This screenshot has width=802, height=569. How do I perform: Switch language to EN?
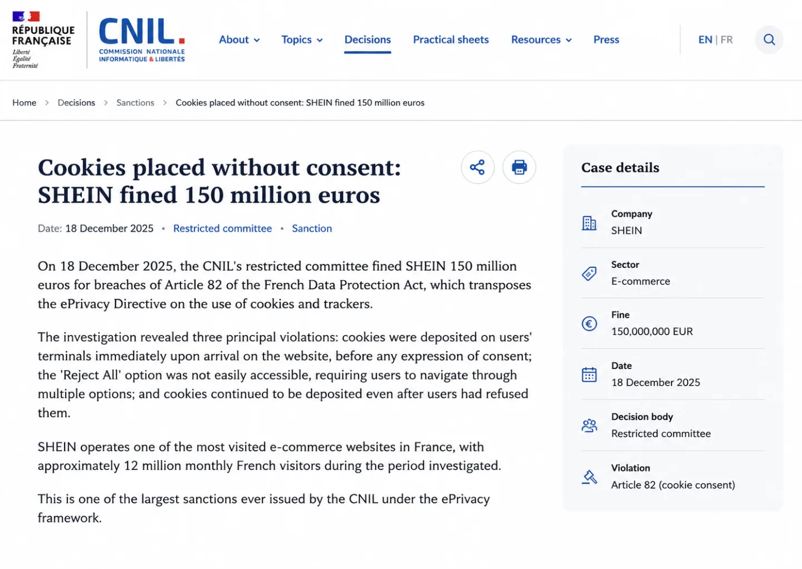[705, 40]
